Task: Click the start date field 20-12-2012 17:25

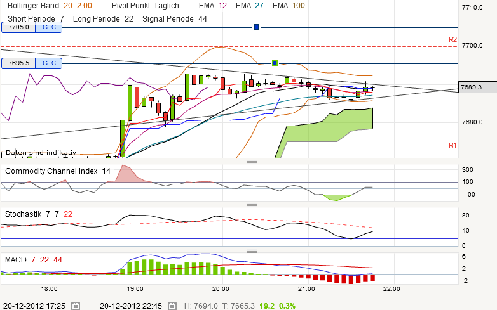Action: pos(34,306)
